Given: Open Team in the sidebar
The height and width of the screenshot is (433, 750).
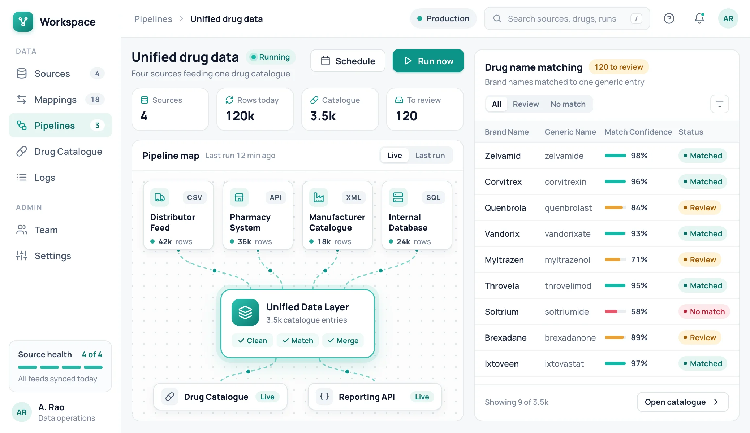Looking at the screenshot, I should point(60,230).
